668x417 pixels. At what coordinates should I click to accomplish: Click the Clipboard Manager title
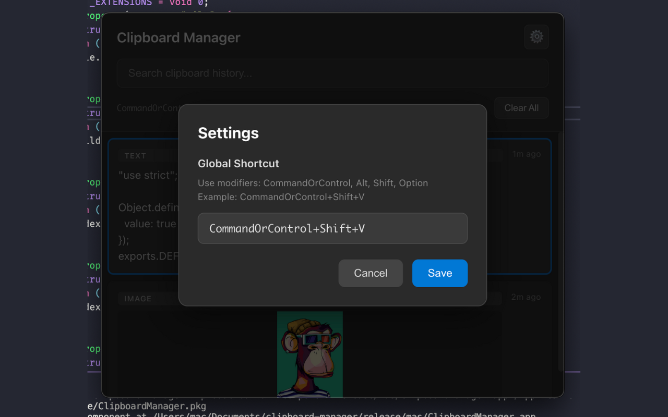coord(178,37)
